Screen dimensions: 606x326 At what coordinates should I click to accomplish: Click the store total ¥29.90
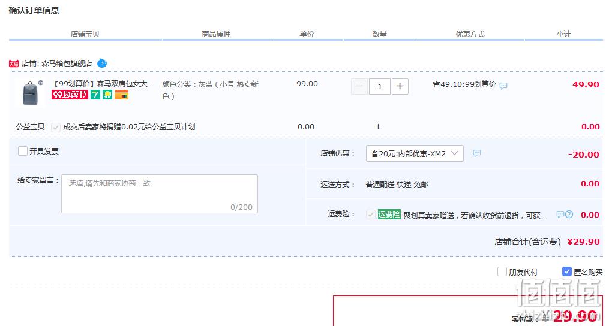coord(583,242)
